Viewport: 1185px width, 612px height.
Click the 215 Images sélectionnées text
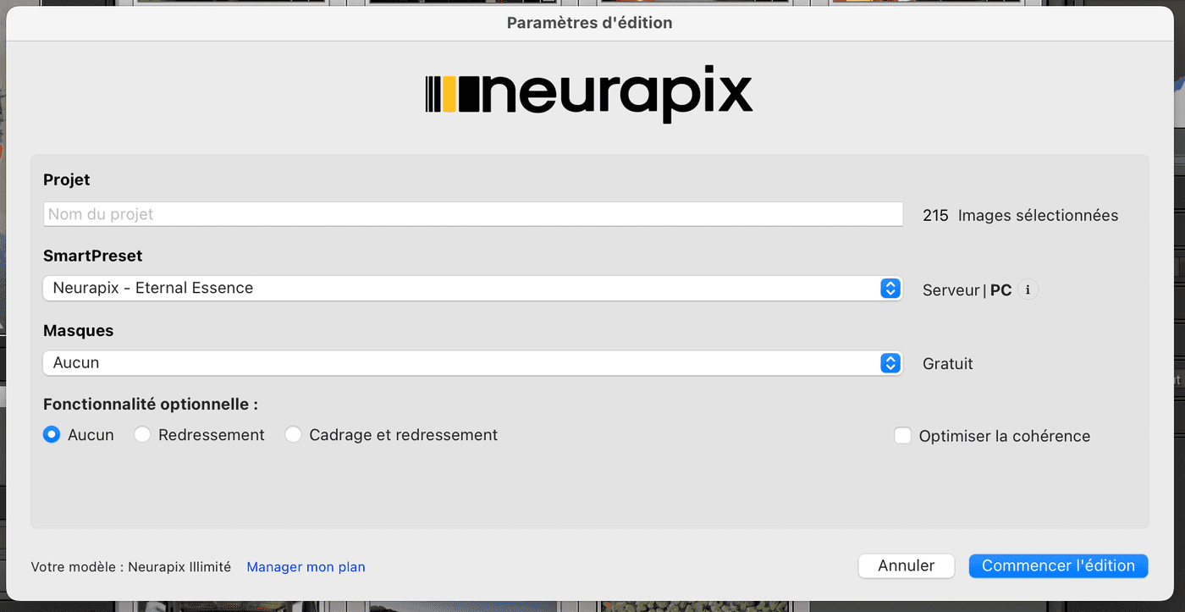click(x=1021, y=216)
